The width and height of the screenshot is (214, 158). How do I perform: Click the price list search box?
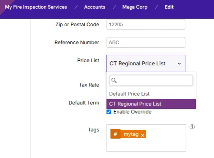(x=151, y=80)
